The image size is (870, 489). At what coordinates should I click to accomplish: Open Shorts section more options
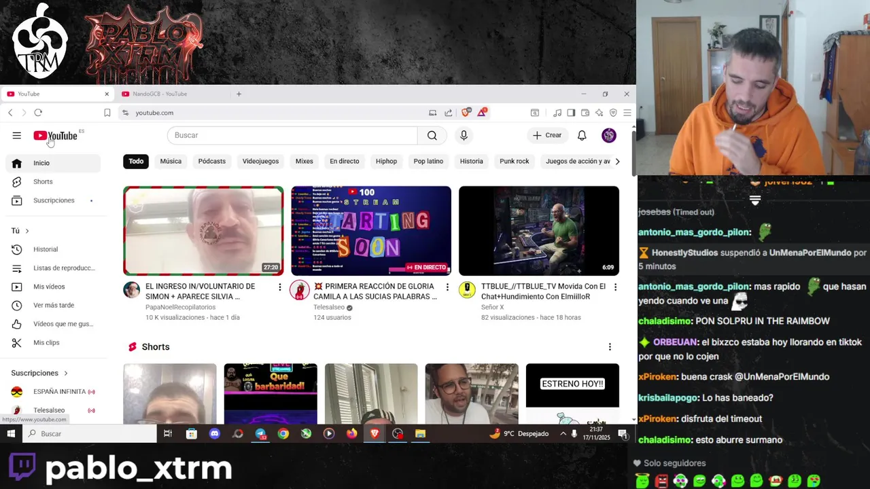click(610, 347)
